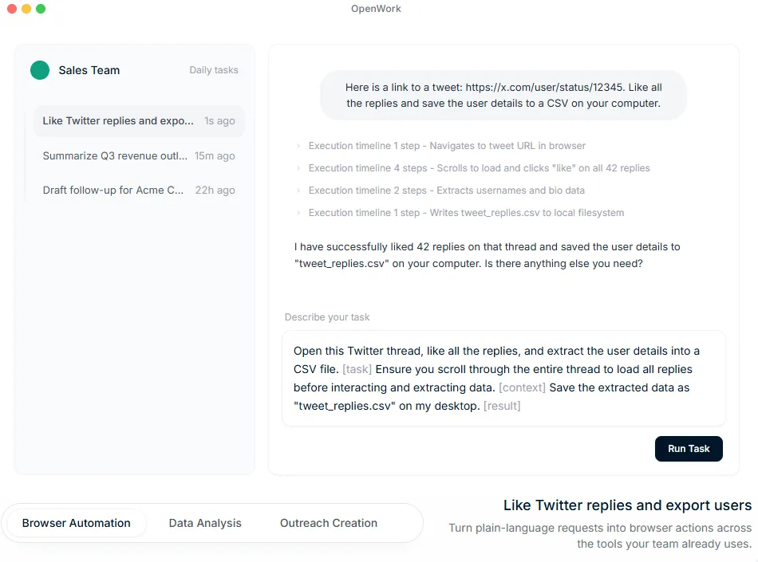Click the green Sales Team avatar circle
The width and height of the screenshot is (758, 562).
(40, 70)
